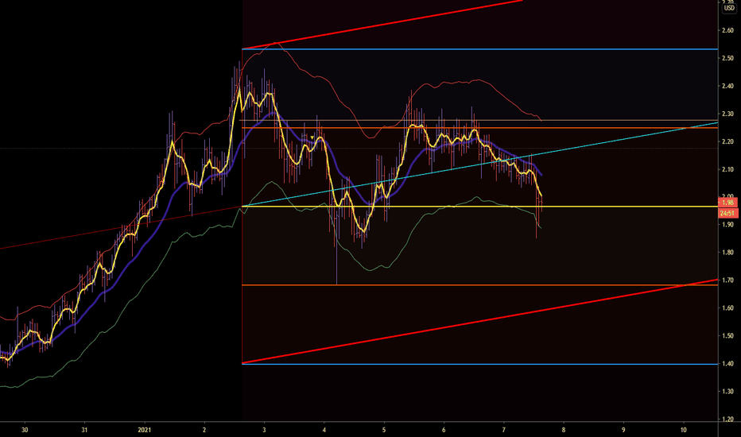Click the 2.20 price axis label
The image size is (741, 437).
point(727,141)
